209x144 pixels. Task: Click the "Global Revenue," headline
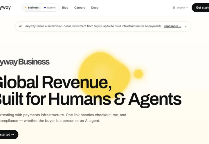56,82
